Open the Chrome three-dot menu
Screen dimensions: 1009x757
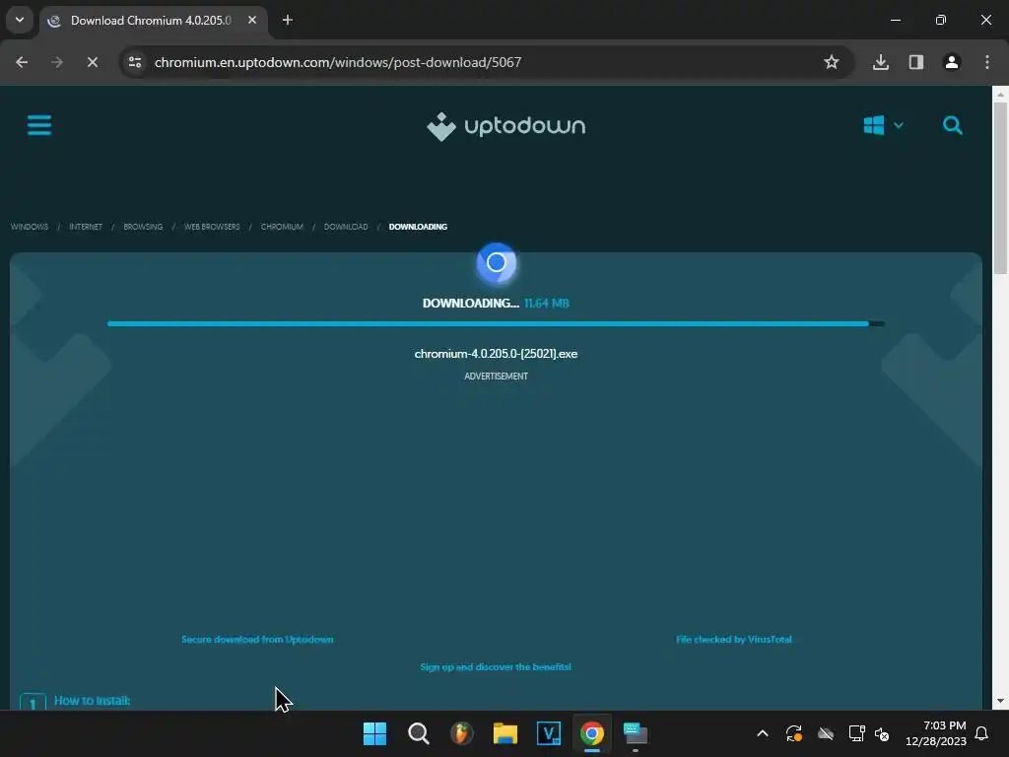pyautogui.click(x=987, y=62)
